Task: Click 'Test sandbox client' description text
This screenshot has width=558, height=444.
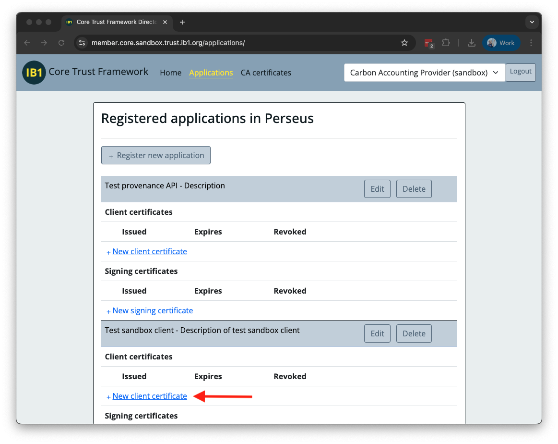Action: [202, 330]
